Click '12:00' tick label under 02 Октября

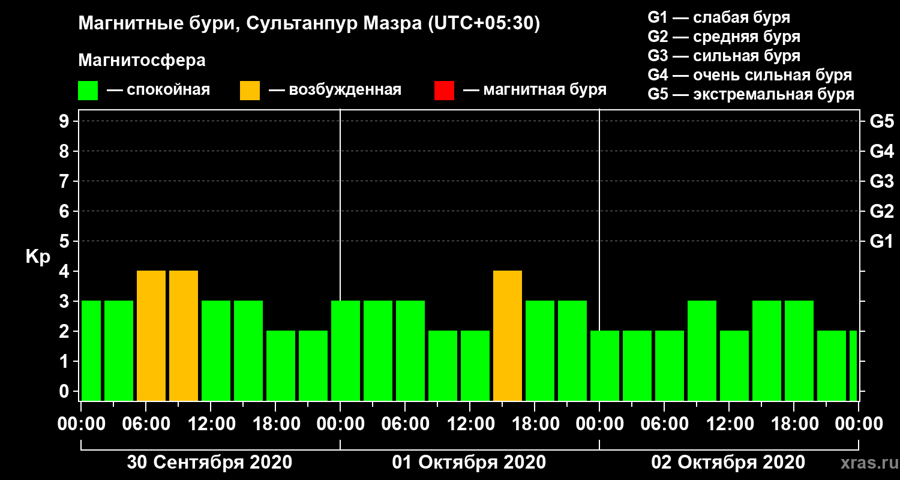click(x=729, y=424)
